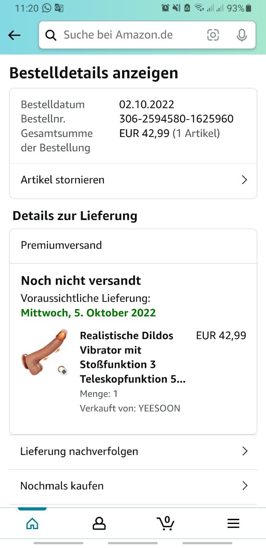Expand the Nochmals kaufen chevron

(245, 486)
